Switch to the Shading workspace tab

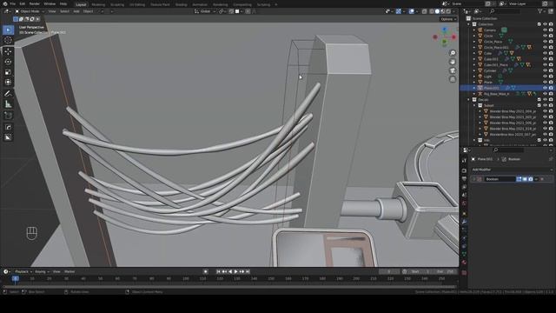pos(182,4)
